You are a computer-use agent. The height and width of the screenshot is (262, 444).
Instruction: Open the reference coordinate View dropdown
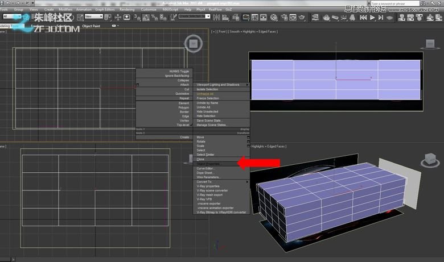click(x=93, y=17)
